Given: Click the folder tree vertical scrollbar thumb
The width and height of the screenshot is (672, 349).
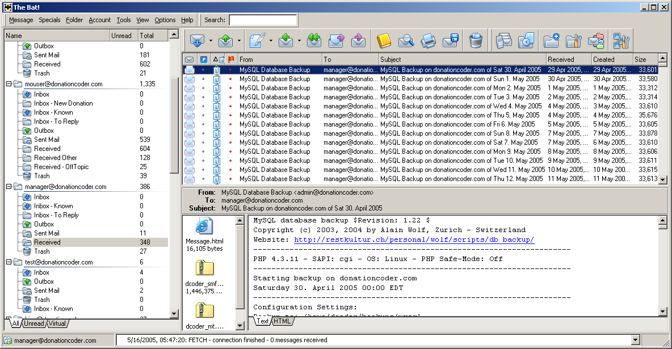Looking at the screenshot, I should click(x=174, y=124).
